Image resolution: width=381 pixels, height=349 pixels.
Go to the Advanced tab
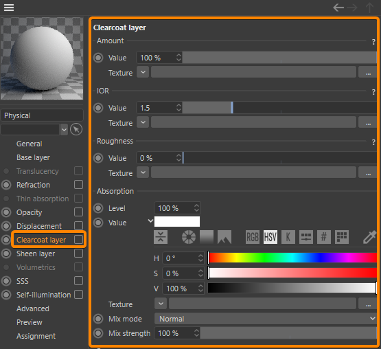33,308
